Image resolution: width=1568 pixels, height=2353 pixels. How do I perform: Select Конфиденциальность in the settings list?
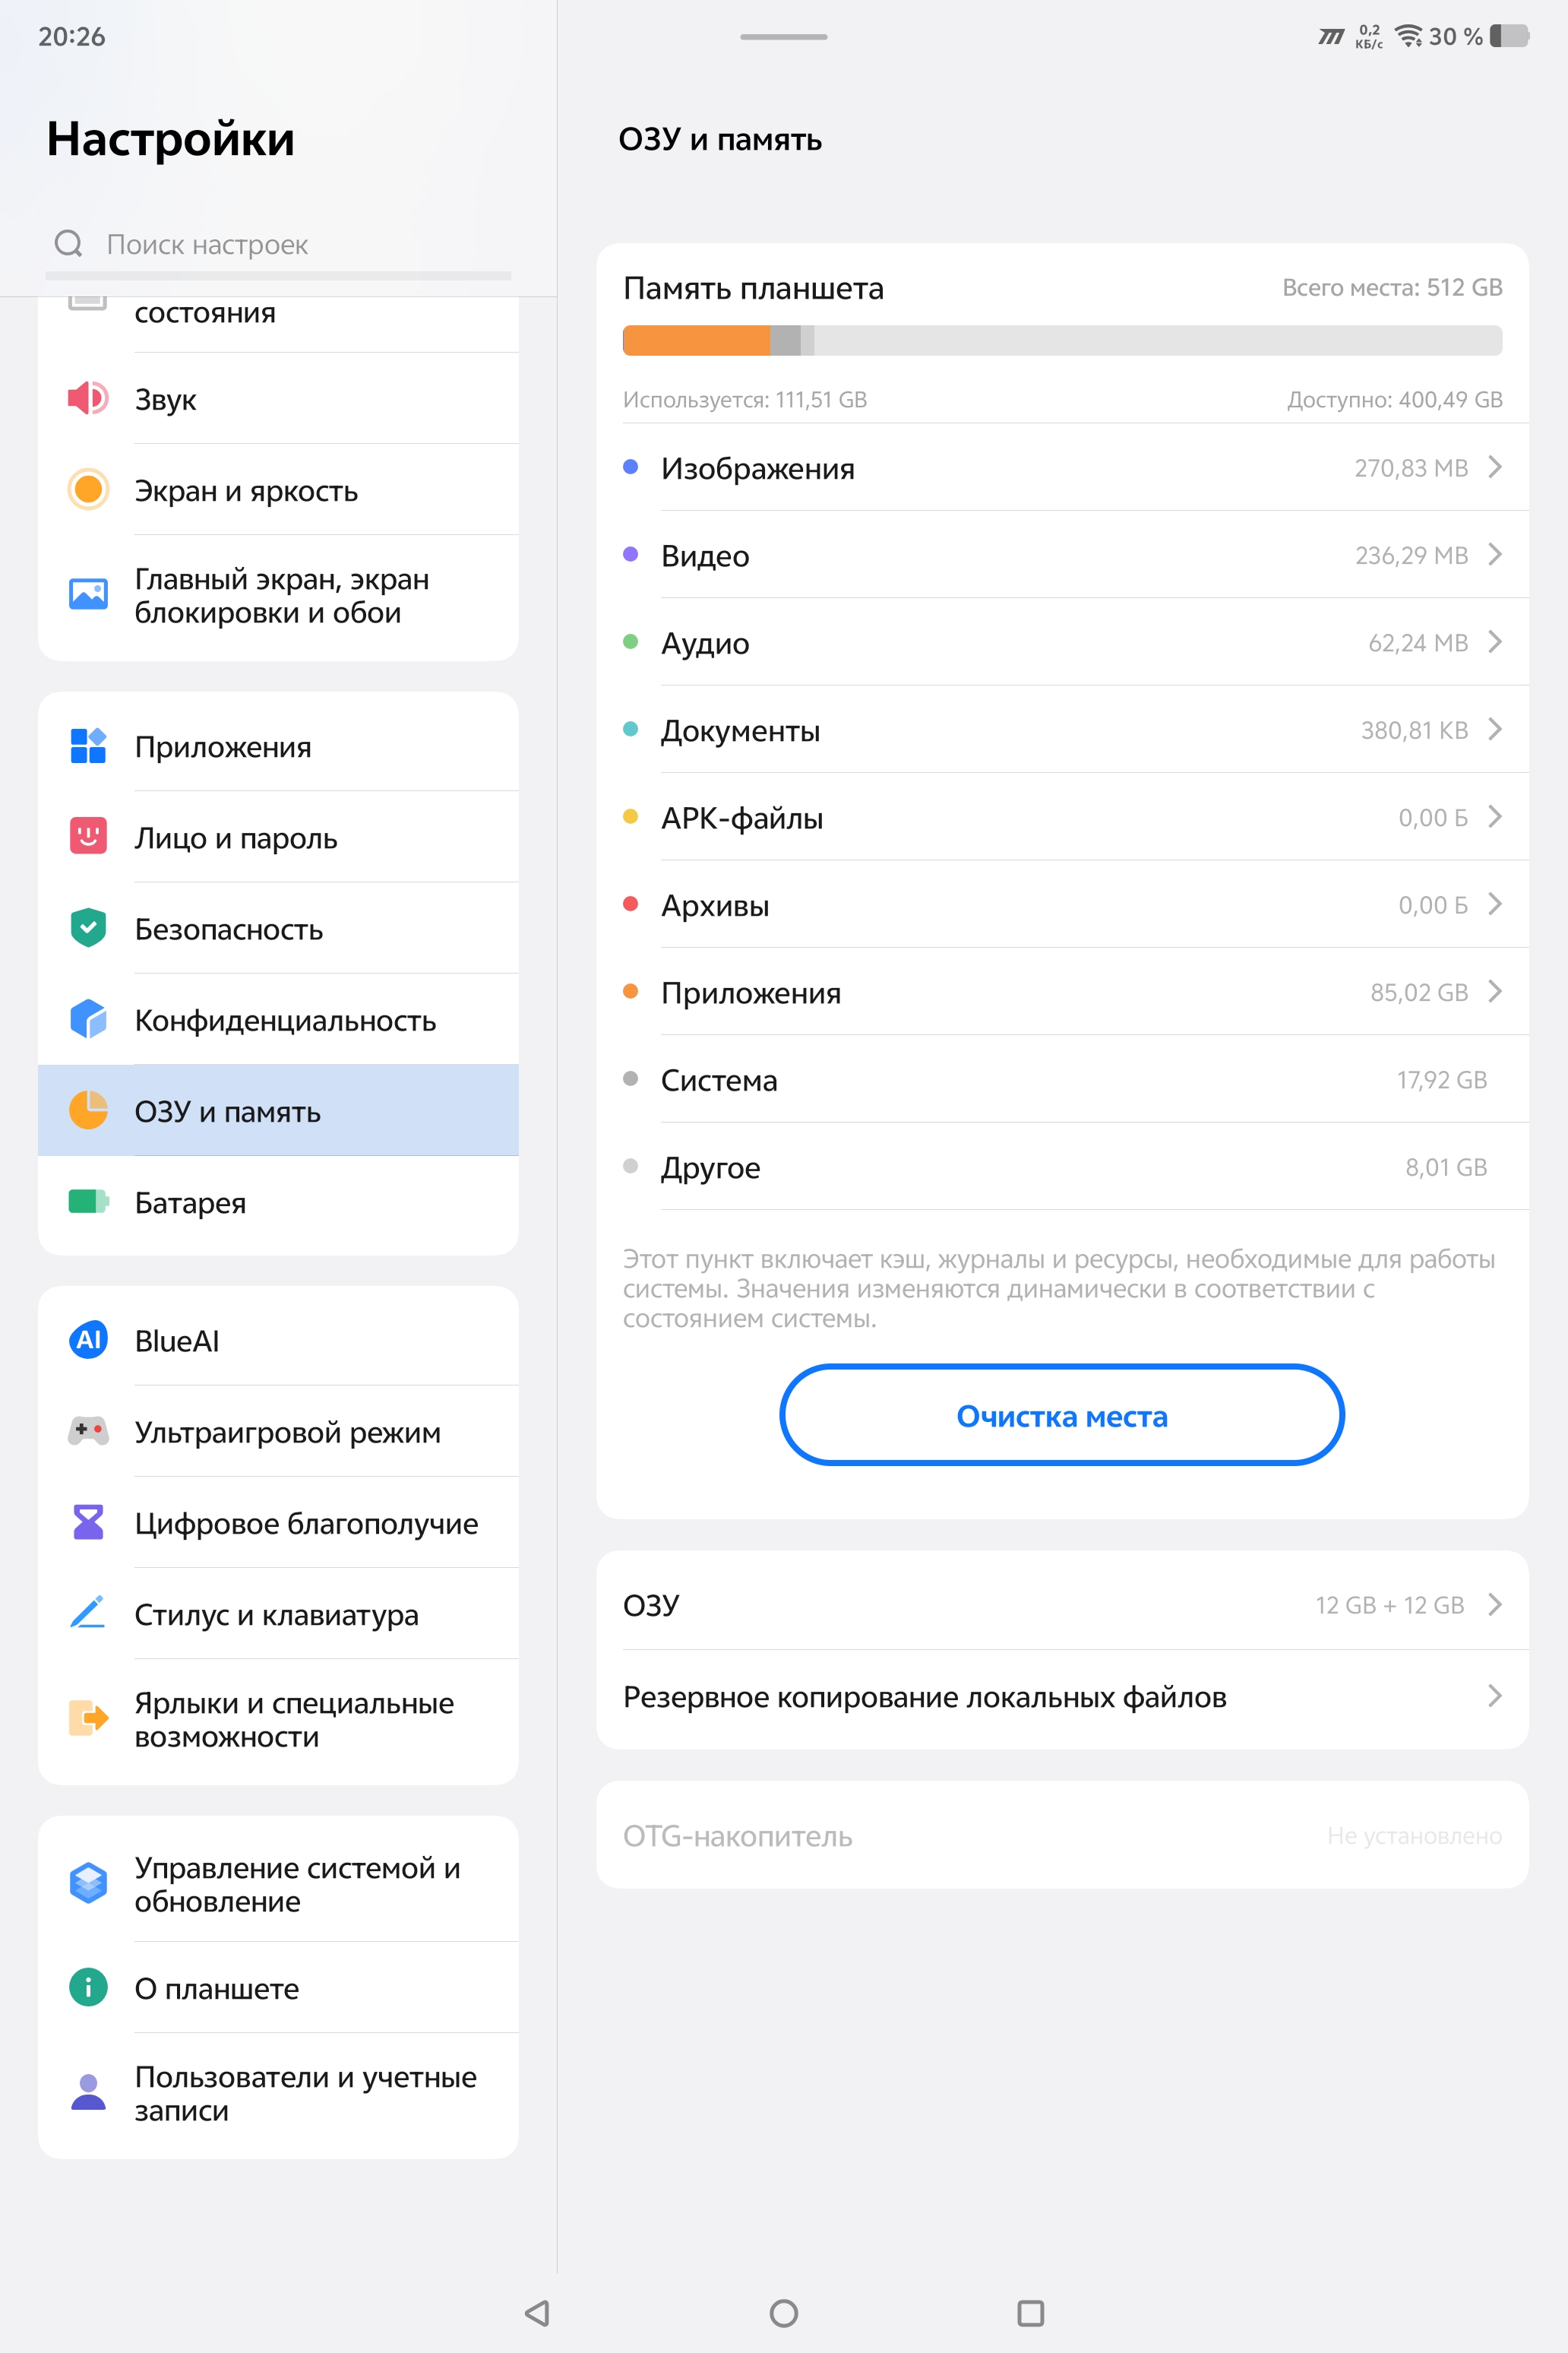tap(278, 1019)
